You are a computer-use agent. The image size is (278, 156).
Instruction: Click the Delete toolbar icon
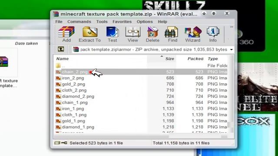pyautogui.click(x=152, y=34)
